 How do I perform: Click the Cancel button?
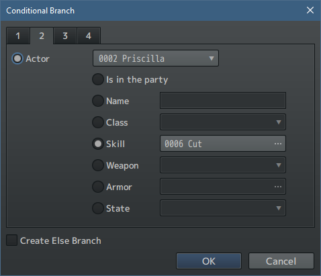(x=281, y=261)
